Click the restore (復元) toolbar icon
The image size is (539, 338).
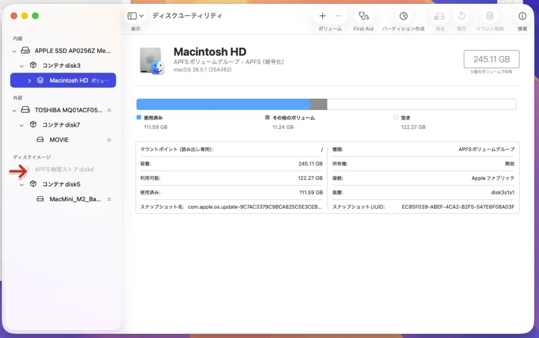click(x=462, y=16)
